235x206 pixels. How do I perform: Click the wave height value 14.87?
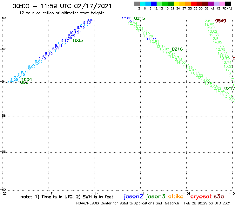(x=191, y=70)
